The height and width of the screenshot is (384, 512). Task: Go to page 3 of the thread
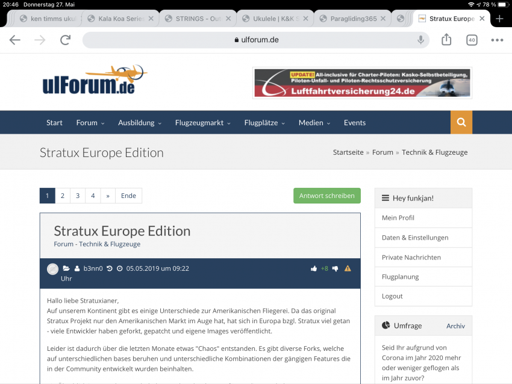click(78, 196)
